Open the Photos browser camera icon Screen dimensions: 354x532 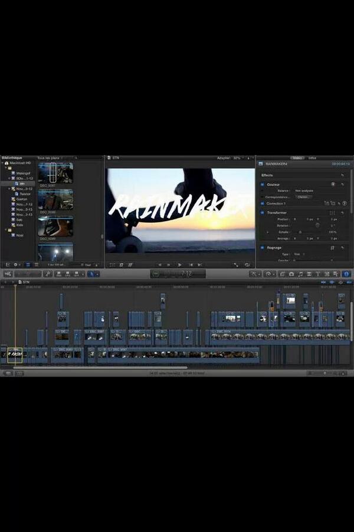point(291,274)
